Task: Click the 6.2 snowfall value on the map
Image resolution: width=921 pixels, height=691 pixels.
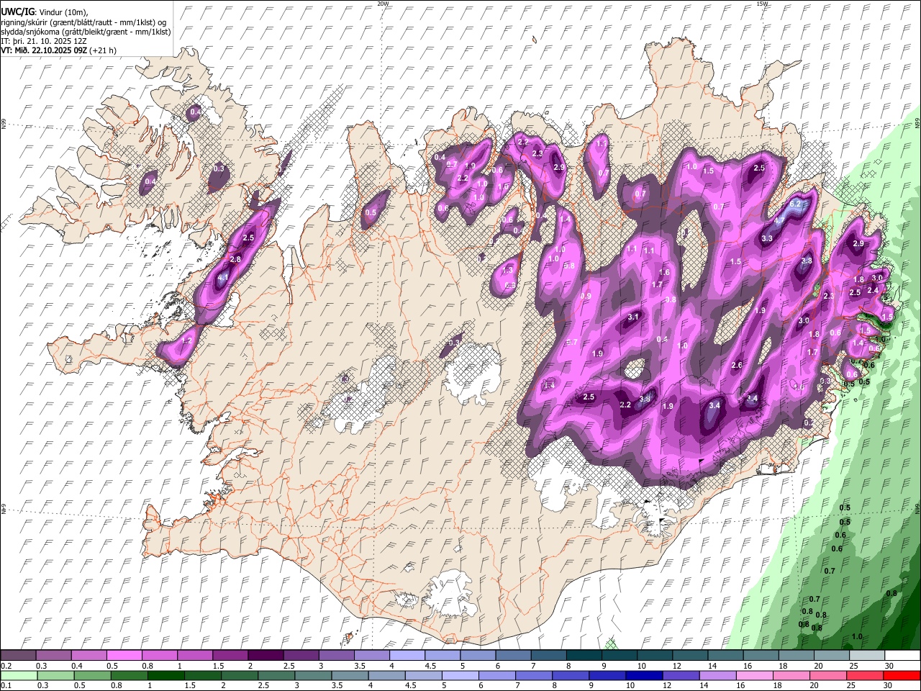Action: tap(795, 204)
